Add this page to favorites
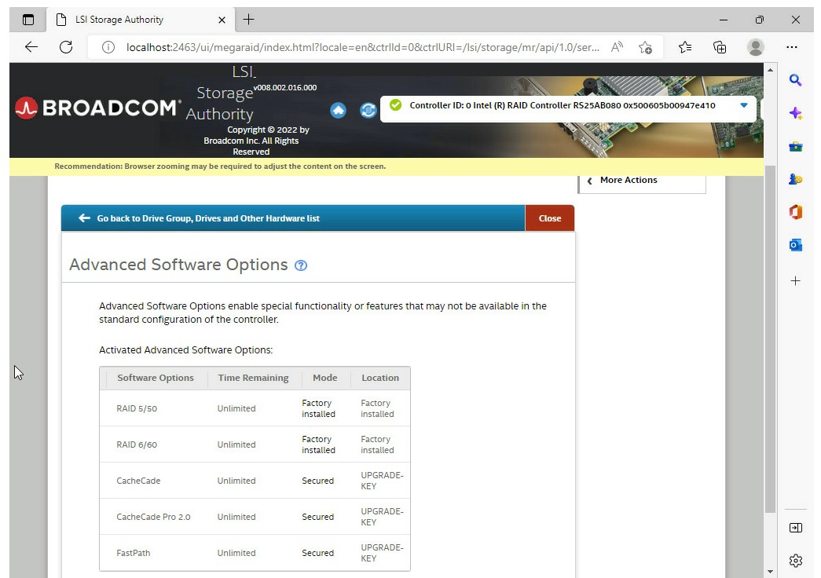 pyautogui.click(x=645, y=47)
